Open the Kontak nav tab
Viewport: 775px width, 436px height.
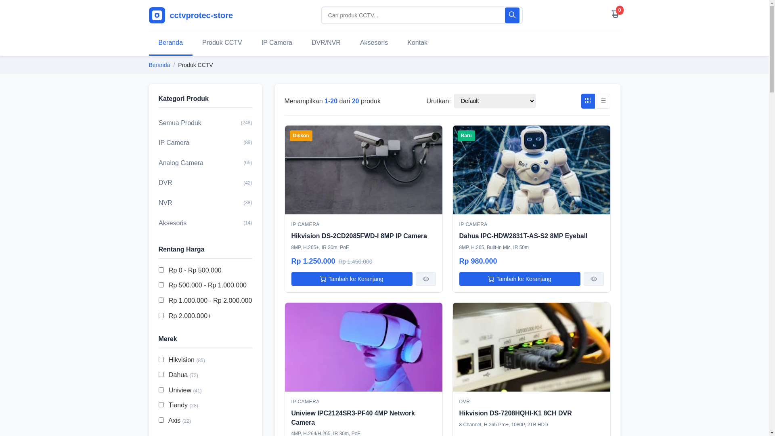[417, 43]
